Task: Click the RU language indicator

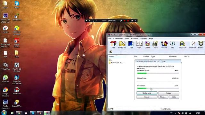Action: pos(171,113)
